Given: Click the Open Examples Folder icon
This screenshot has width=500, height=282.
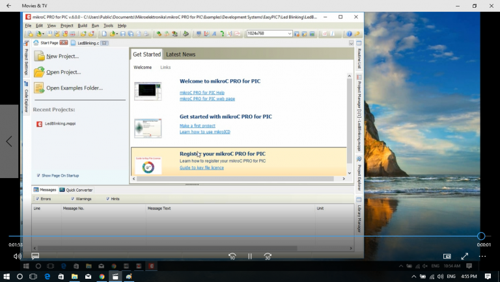Looking at the screenshot, I should (x=39, y=88).
